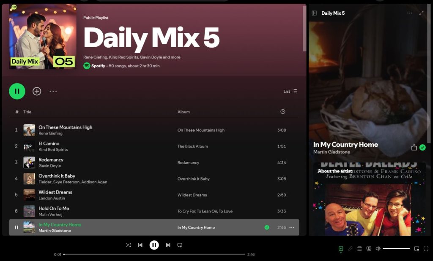433x261 pixels.
Task: Select track Wildest Dreams title
Action: (x=55, y=192)
